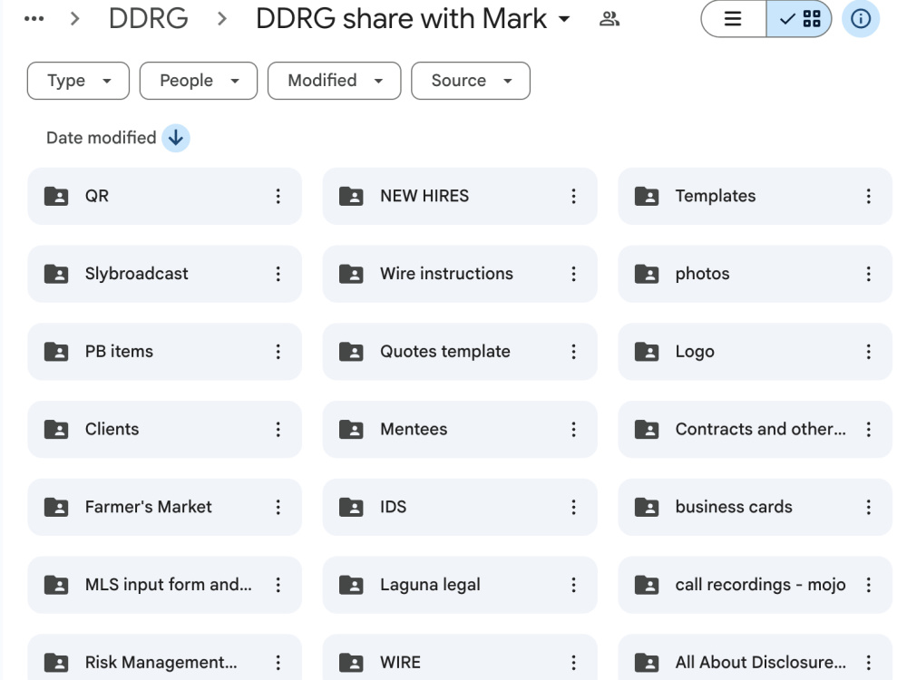Select the Contracts and other... folder

(x=755, y=429)
